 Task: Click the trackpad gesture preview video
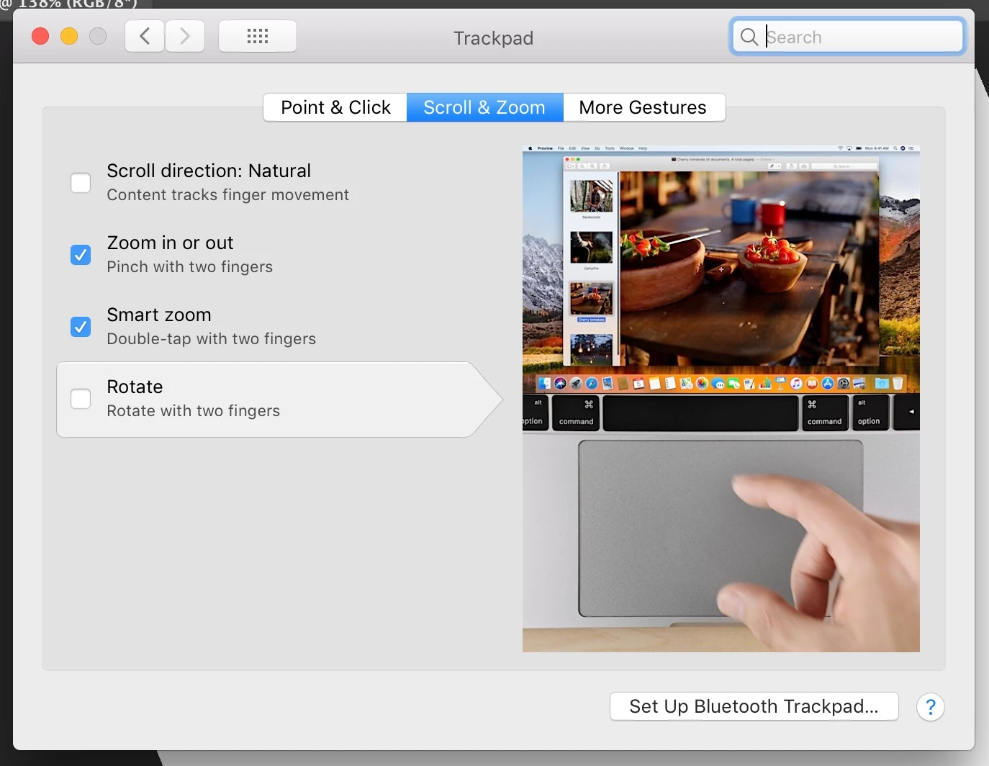[x=721, y=399]
